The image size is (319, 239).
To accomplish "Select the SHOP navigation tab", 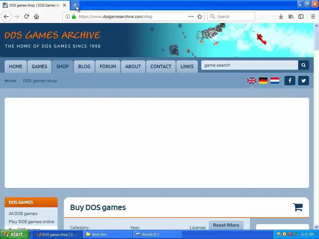I will tap(62, 67).
